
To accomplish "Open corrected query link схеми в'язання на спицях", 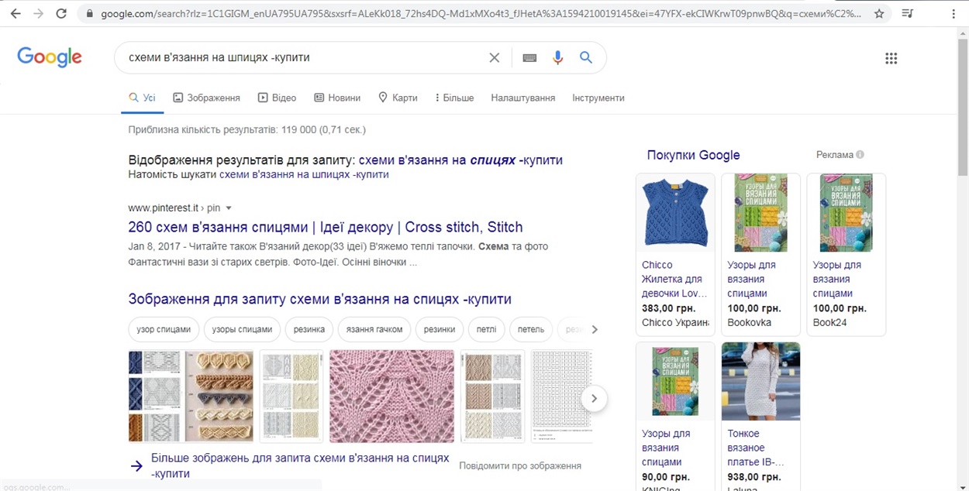I will pos(460,160).
